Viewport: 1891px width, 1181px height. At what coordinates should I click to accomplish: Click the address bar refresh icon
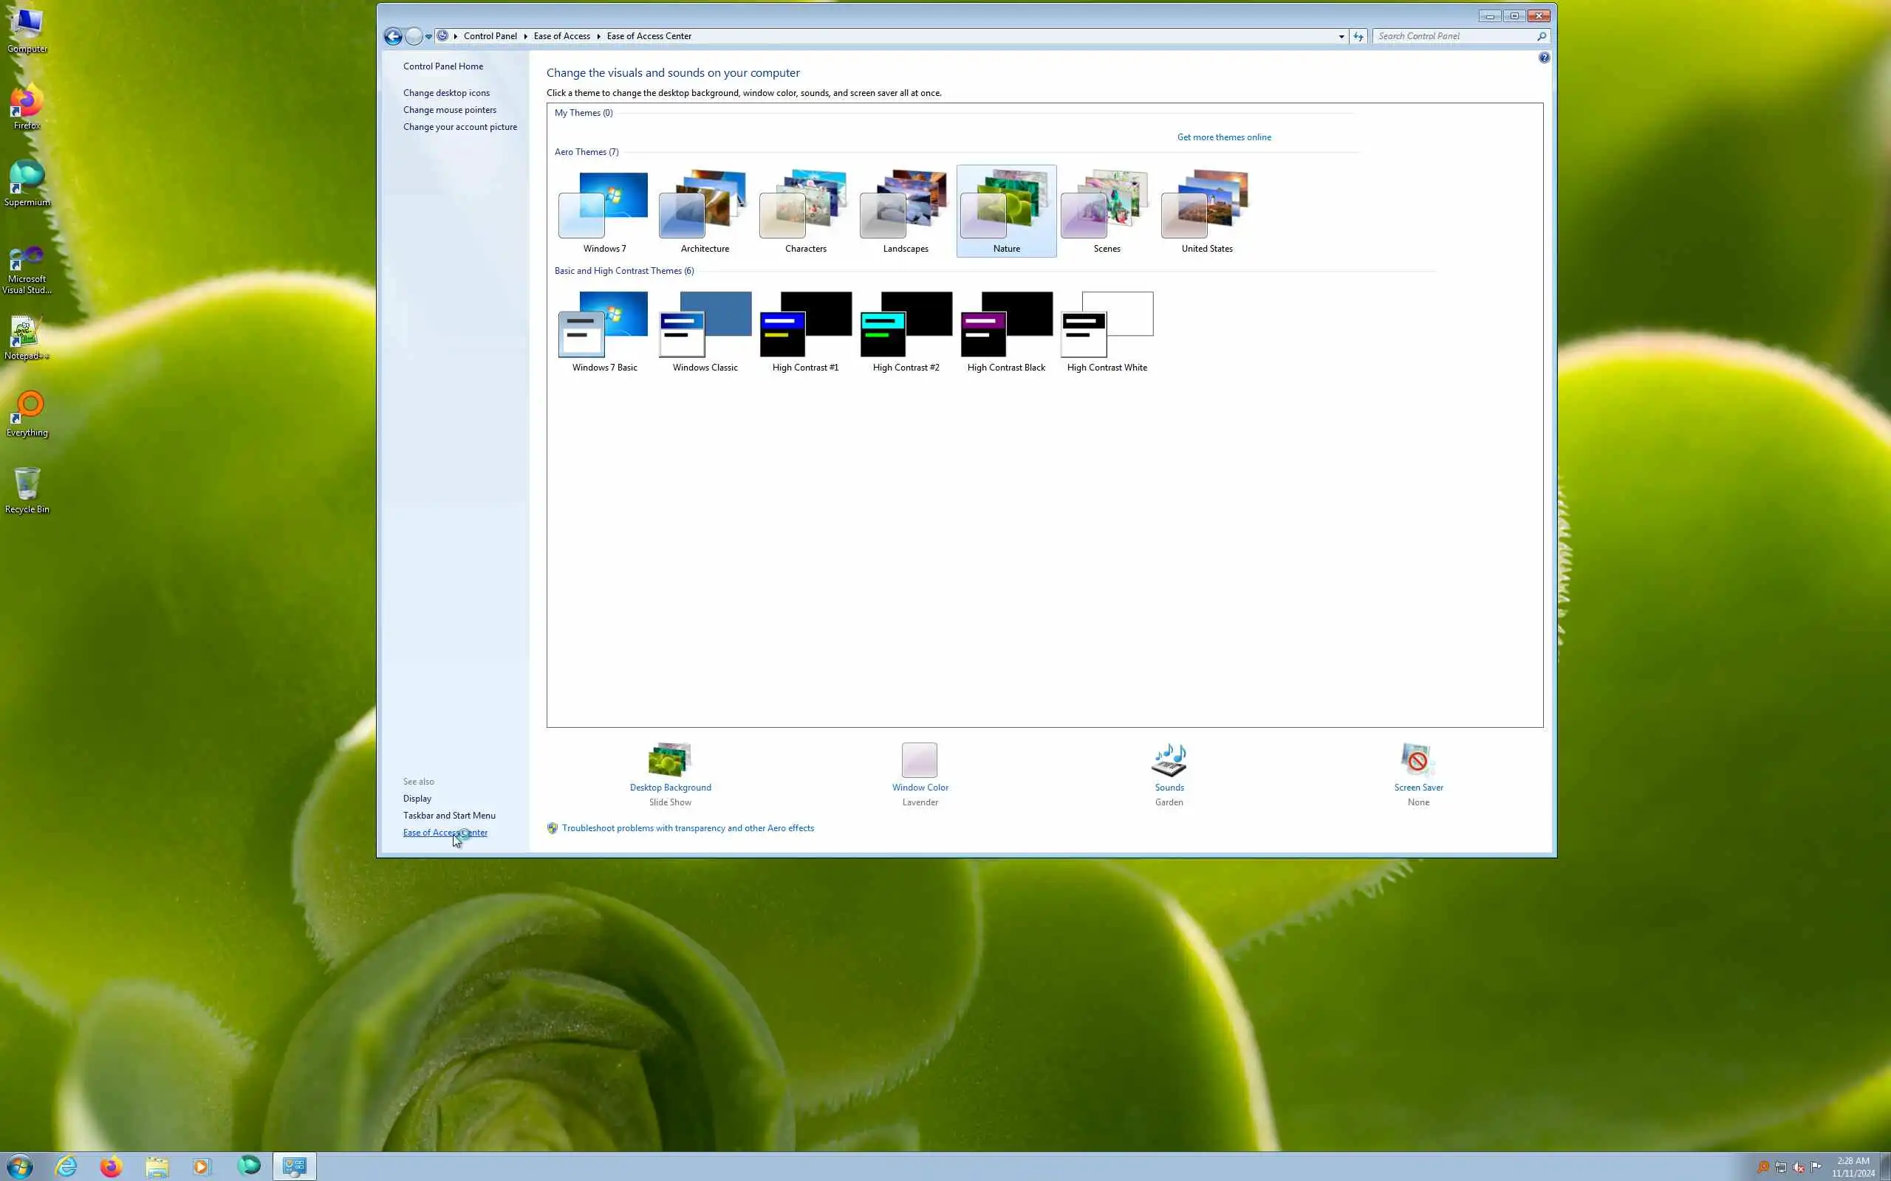1358,36
